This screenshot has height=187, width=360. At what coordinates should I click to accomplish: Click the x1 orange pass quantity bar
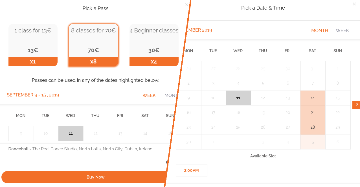33,61
